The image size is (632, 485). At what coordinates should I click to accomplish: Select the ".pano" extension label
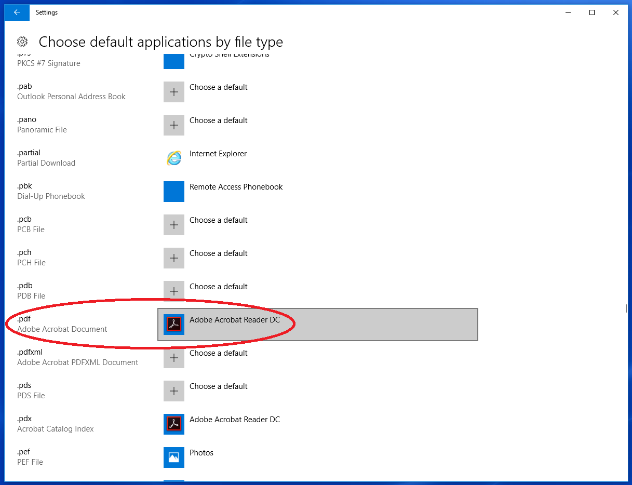[x=26, y=119]
